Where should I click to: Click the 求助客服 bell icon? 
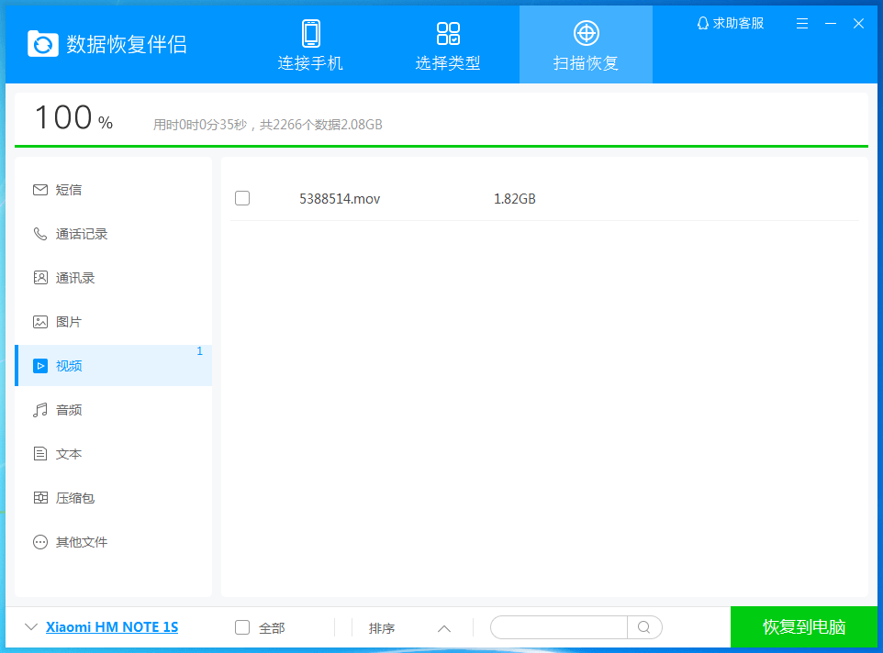(702, 23)
